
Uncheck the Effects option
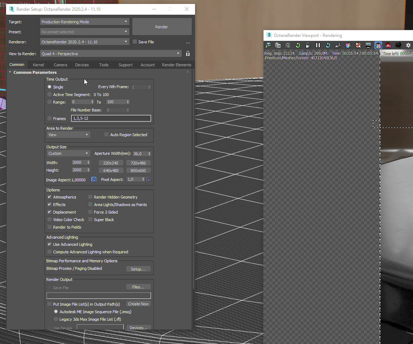[x=49, y=205]
